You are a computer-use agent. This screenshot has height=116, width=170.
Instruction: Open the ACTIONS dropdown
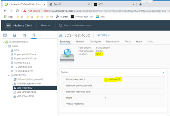click(x=104, y=35)
